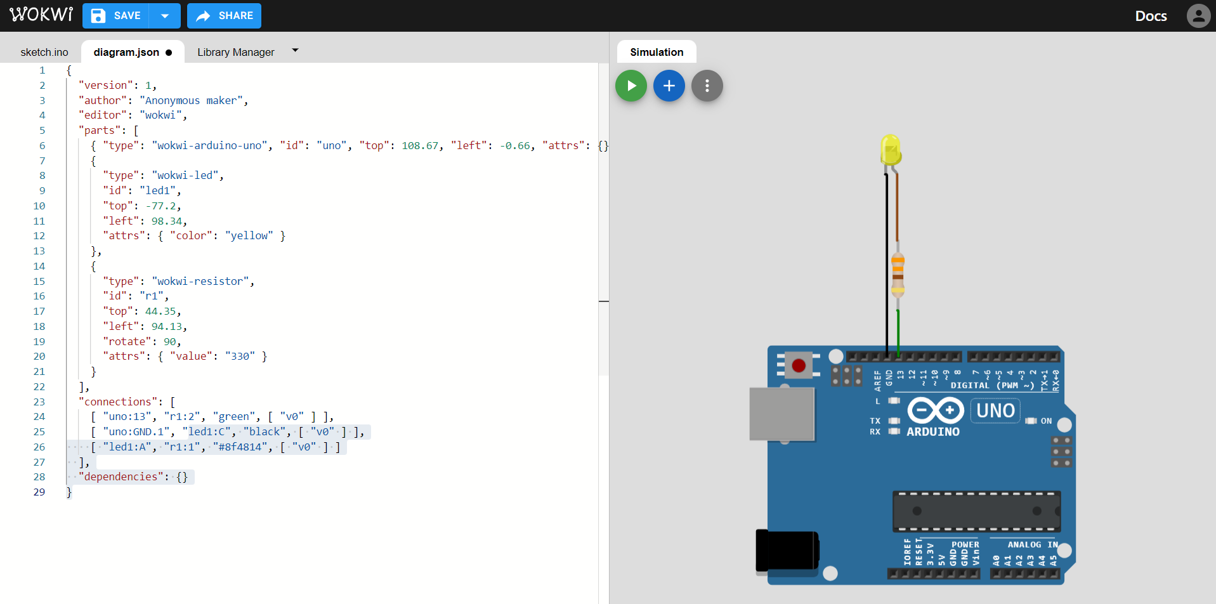Click the red reset button on Arduino
The width and height of the screenshot is (1216, 604).
pyautogui.click(x=799, y=365)
